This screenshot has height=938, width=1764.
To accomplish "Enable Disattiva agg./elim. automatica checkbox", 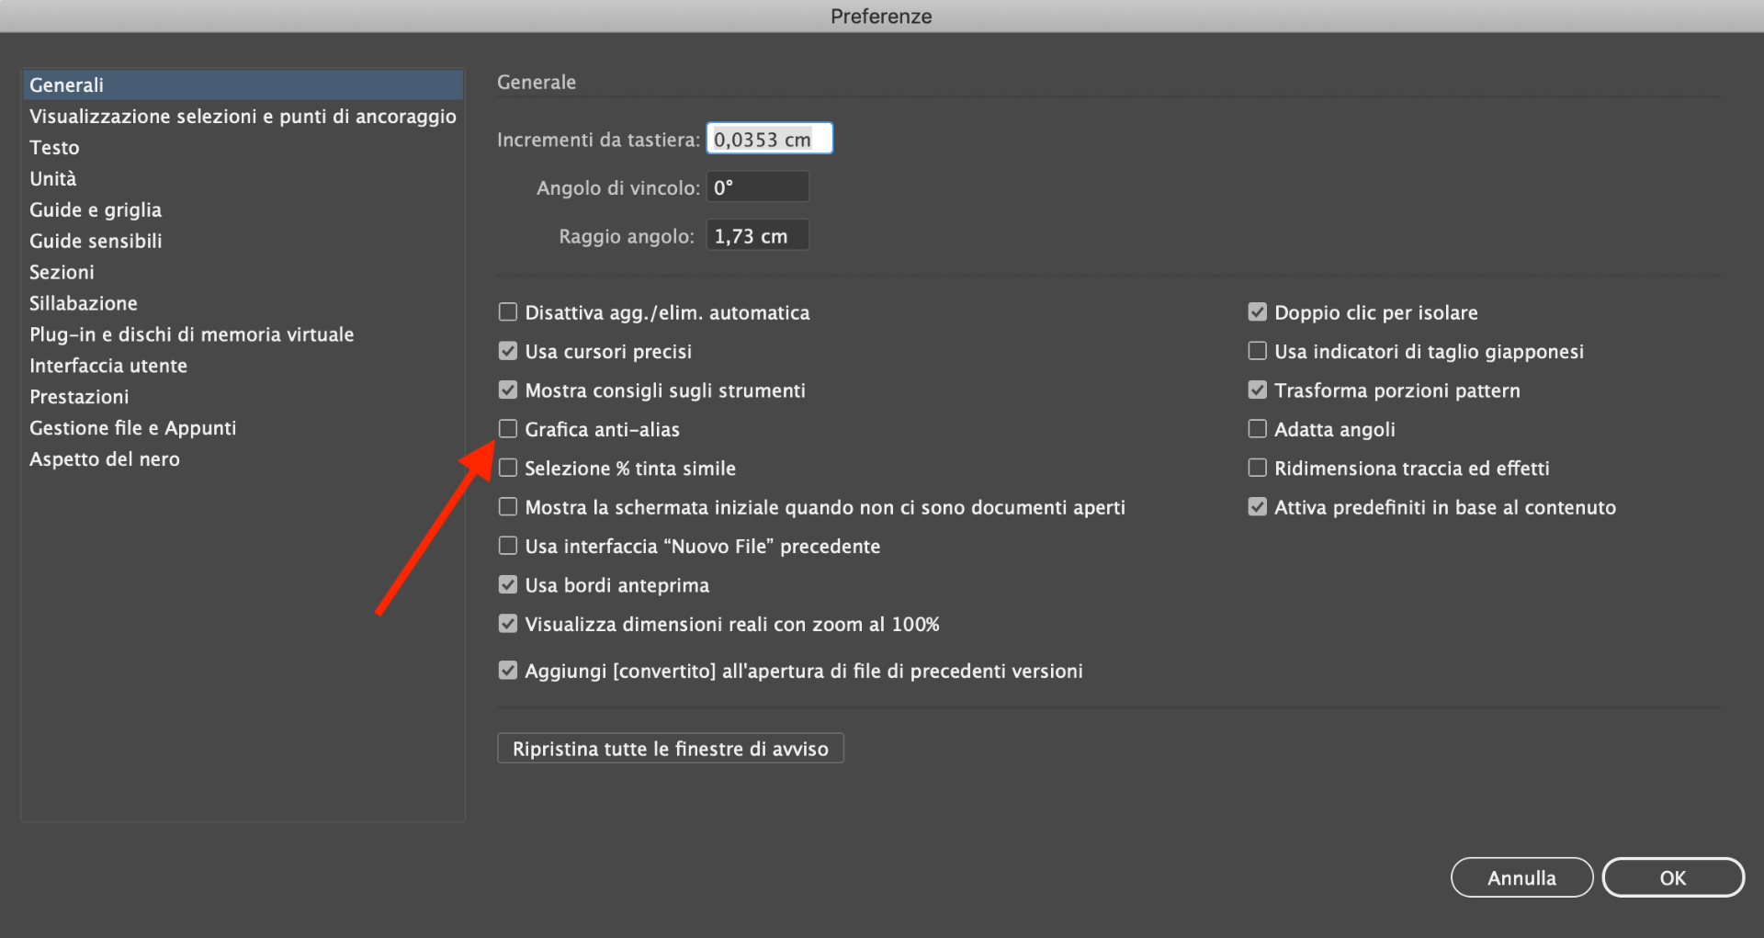I will [x=508, y=312].
